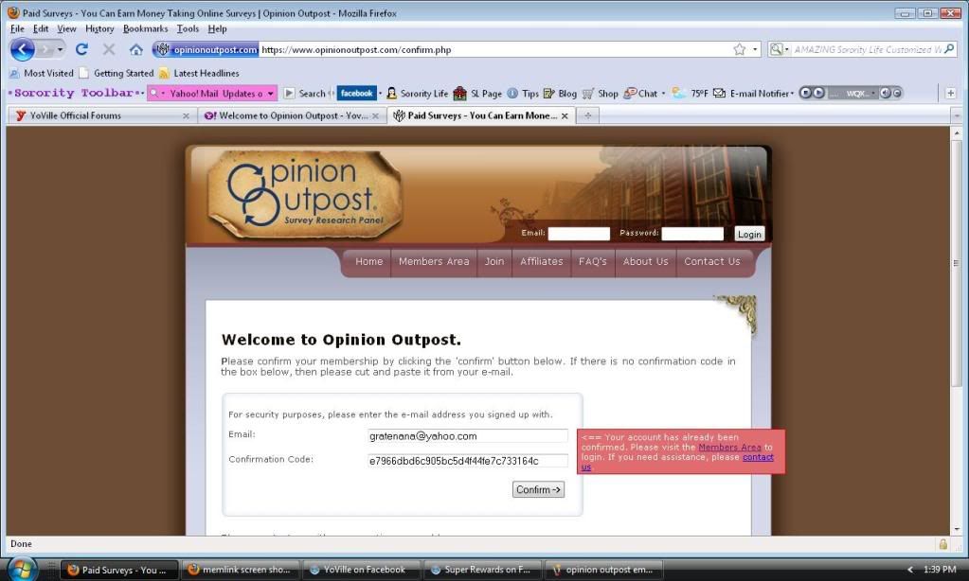Open search engine selector dropdown

tap(780, 49)
